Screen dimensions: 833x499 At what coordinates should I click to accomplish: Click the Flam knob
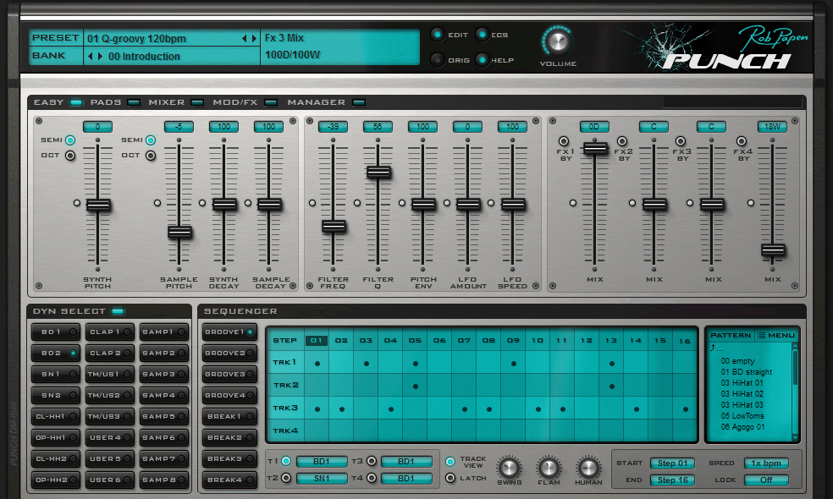pos(549,468)
